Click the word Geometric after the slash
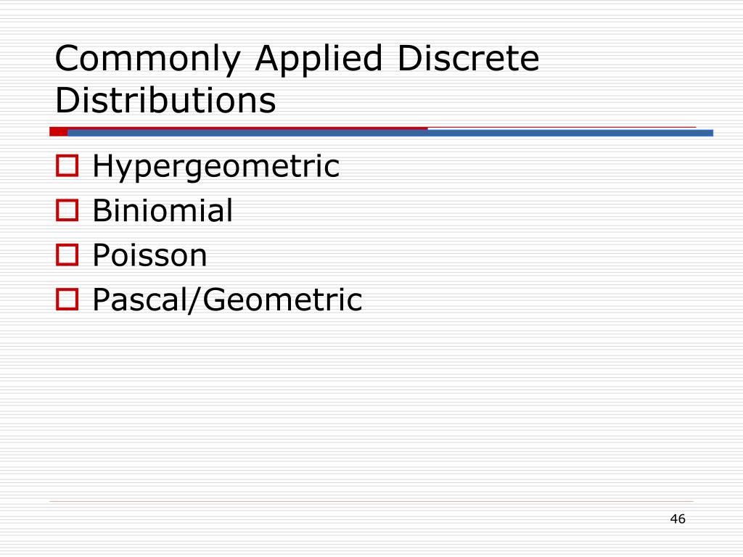 point(283,300)
